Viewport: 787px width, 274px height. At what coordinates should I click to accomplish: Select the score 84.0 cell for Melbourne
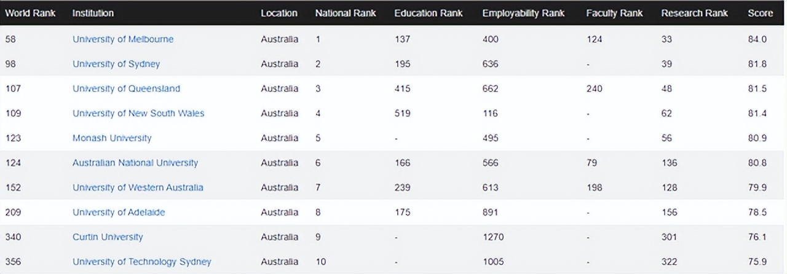click(757, 39)
